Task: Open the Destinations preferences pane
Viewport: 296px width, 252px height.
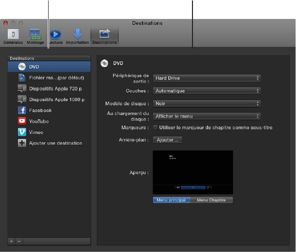Action: (104, 36)
